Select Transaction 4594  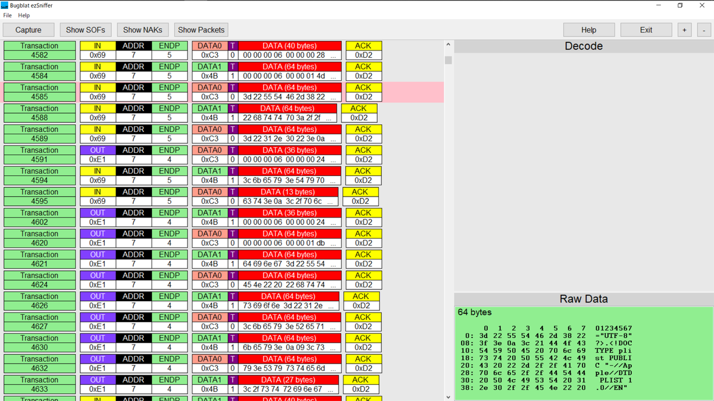click(x=39, y=175)
